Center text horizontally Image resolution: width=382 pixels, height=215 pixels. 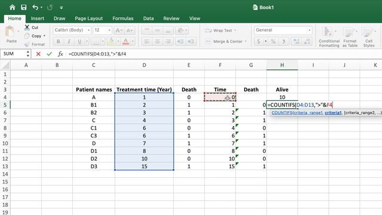(158, 41)
